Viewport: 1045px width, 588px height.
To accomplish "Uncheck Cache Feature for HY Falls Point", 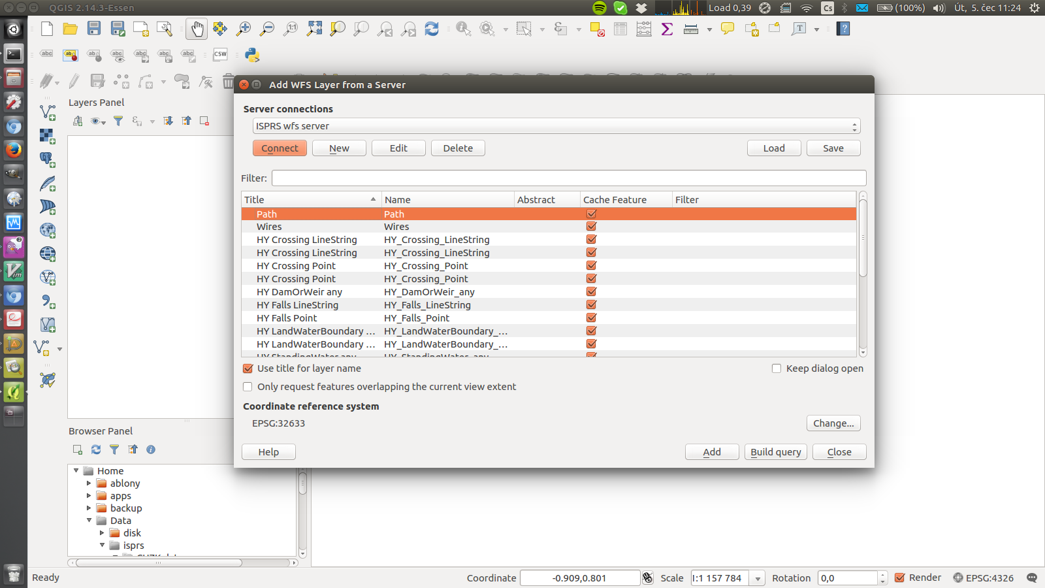I will click(x=592, y=318).
